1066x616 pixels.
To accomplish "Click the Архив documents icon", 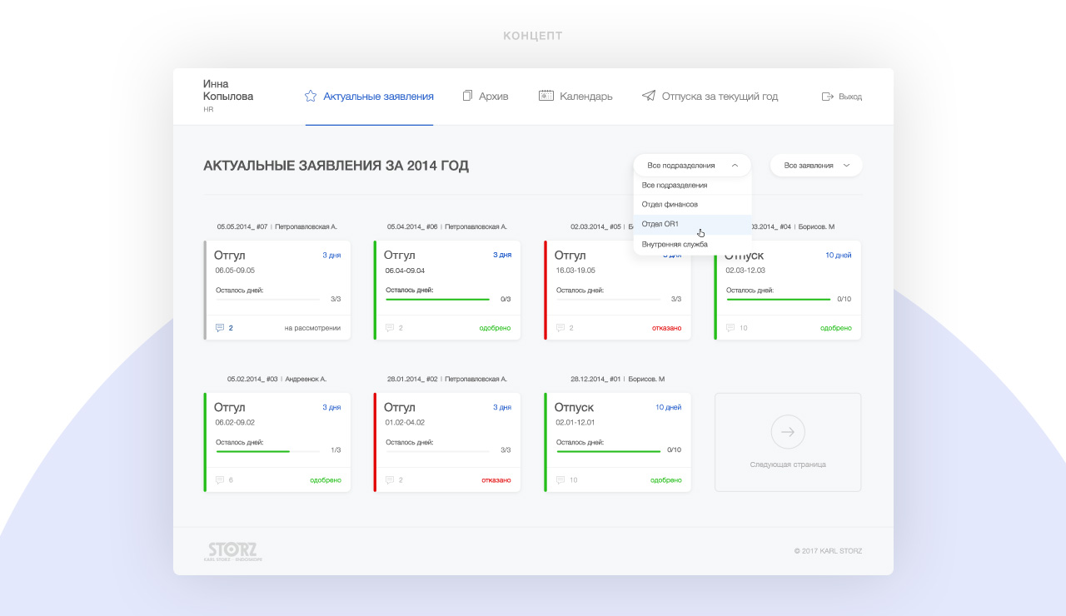I will point(467,96).
